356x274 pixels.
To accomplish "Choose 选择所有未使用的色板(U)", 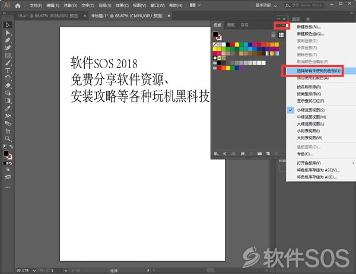I will pyautogui.click(x=319, y=71).
